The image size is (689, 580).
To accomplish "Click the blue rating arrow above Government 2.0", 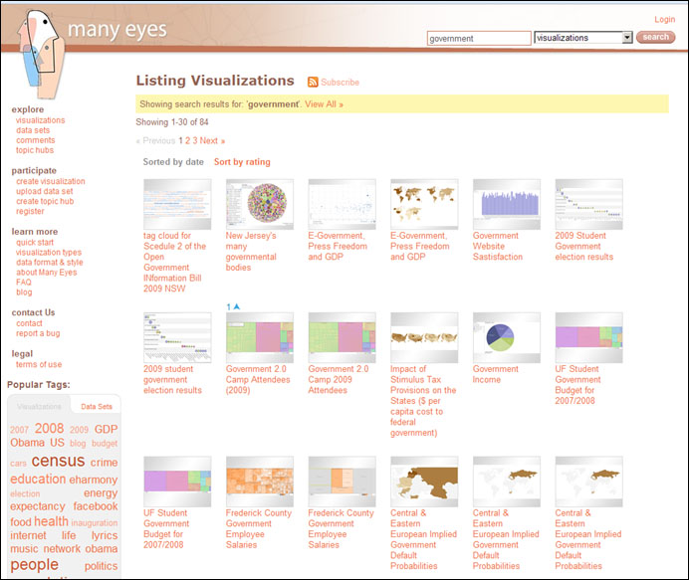I will tap(237, 306).
